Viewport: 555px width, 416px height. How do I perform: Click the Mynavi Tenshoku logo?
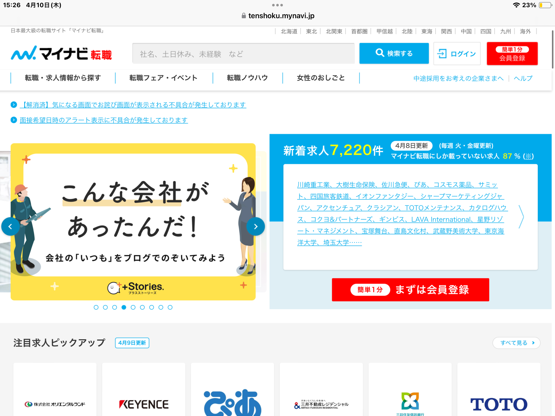61,53
